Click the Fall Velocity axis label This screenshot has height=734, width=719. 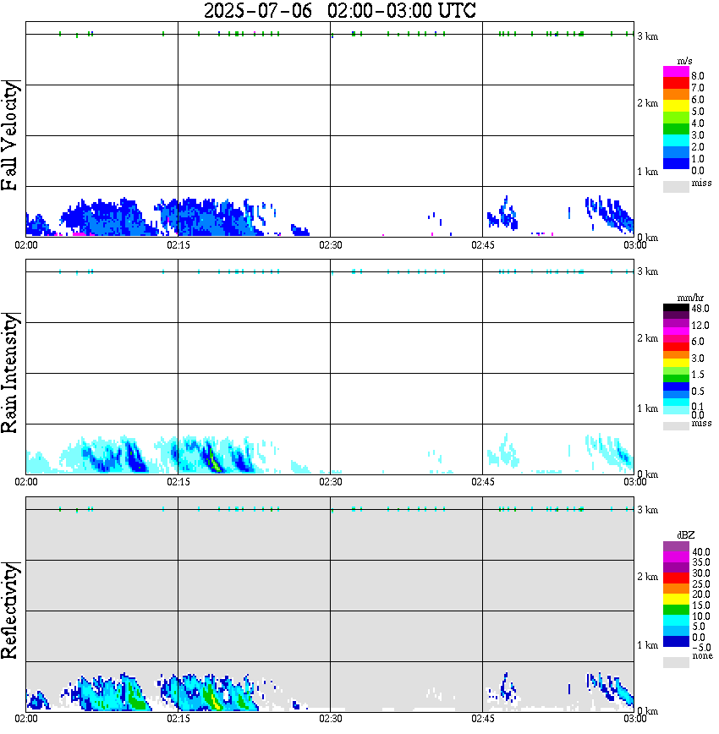[x=10, y=135]
